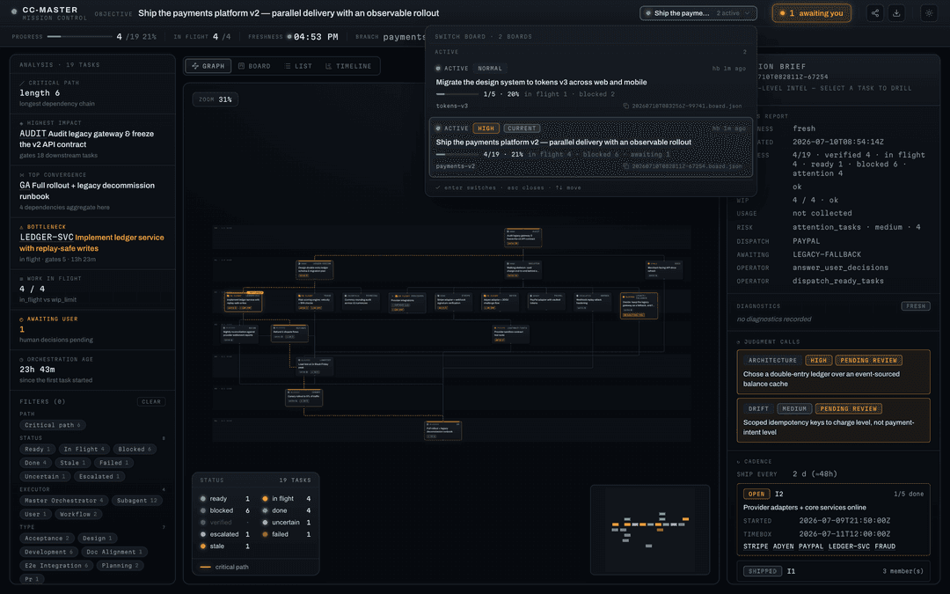The width and height of the screenshot is (950, 594).
Task: Click tokens-v3 board progress bar
Action: pos(457,94)
